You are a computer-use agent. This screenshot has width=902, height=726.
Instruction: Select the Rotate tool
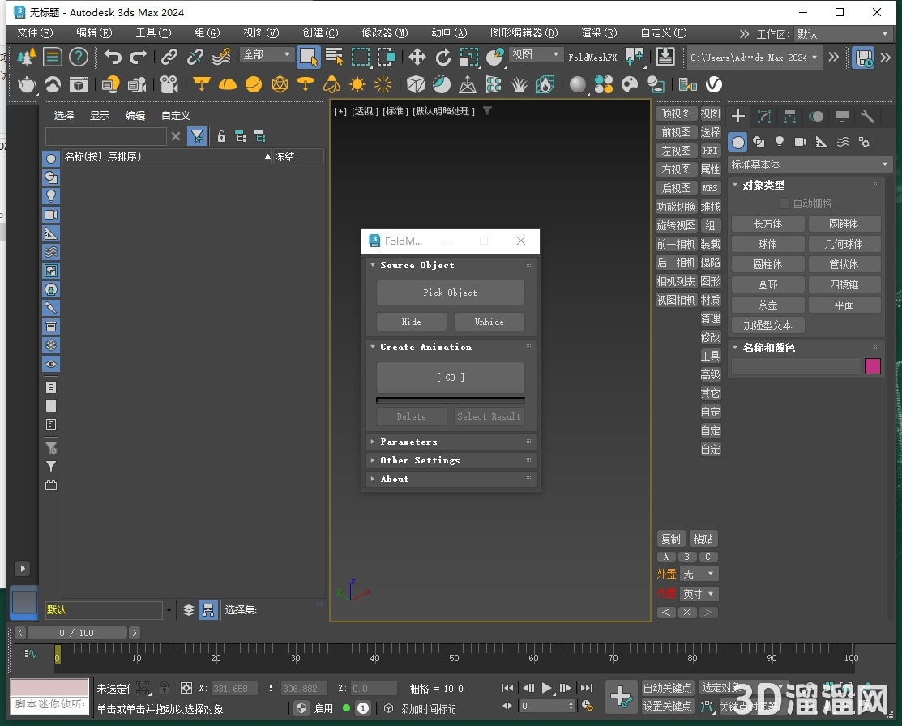click(443, 57)
